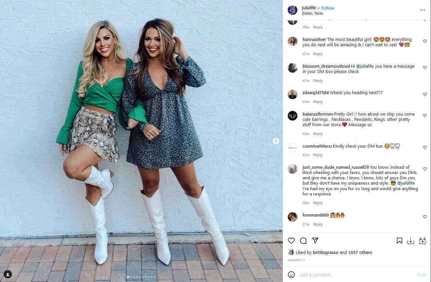The height and width of the screenshot is (282, 431).
Task: Select second carousel dot indicator
Action: click(x=131, y=277)
